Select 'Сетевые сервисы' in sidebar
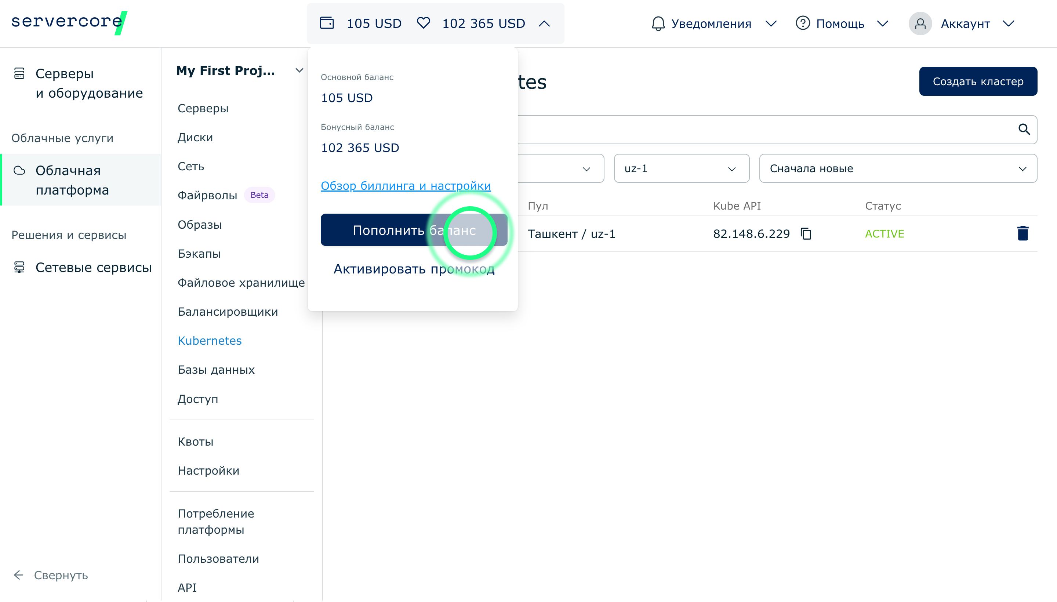 pyautogui.click(x=94, y=267)
